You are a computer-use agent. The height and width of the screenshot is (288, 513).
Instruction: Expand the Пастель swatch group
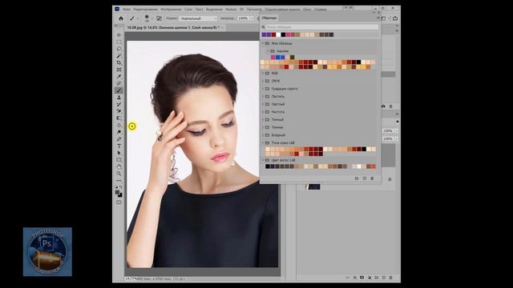click(263, 97)
